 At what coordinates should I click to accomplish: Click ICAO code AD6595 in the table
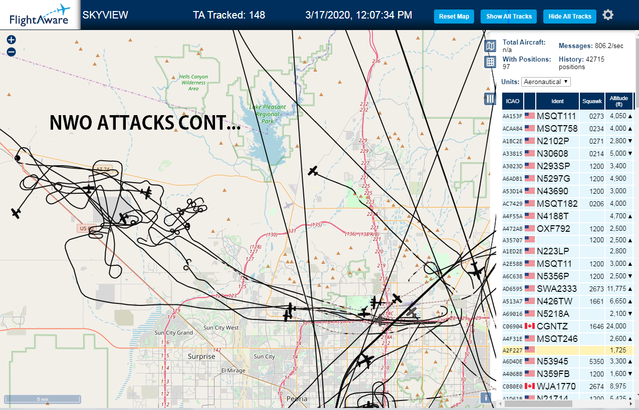pos(512,289)
